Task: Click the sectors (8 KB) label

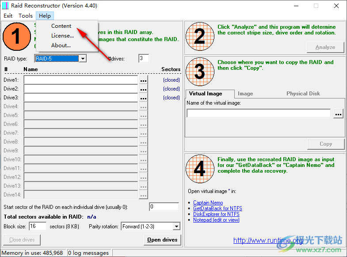Action: pyautogui.click(x=65, y=227)
